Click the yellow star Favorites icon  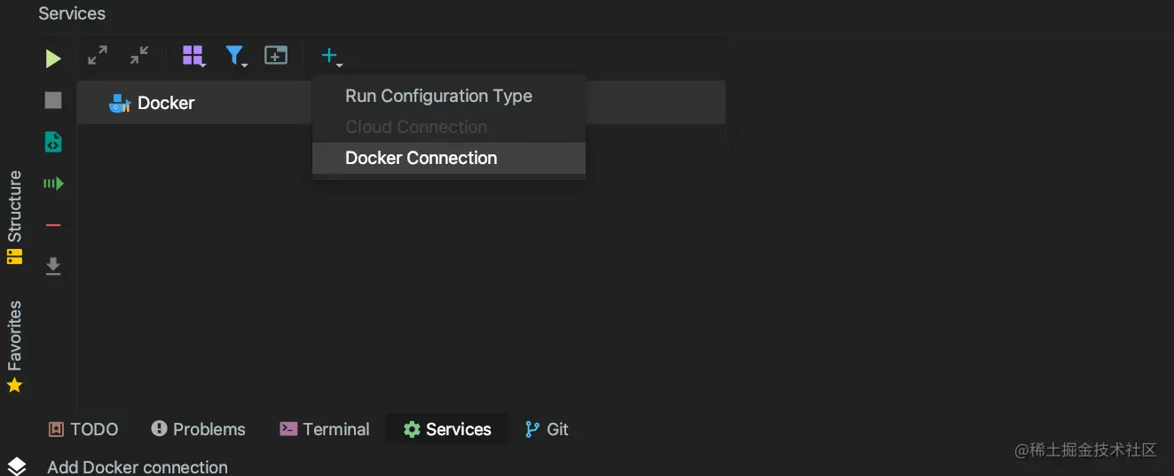pos(14,386)
